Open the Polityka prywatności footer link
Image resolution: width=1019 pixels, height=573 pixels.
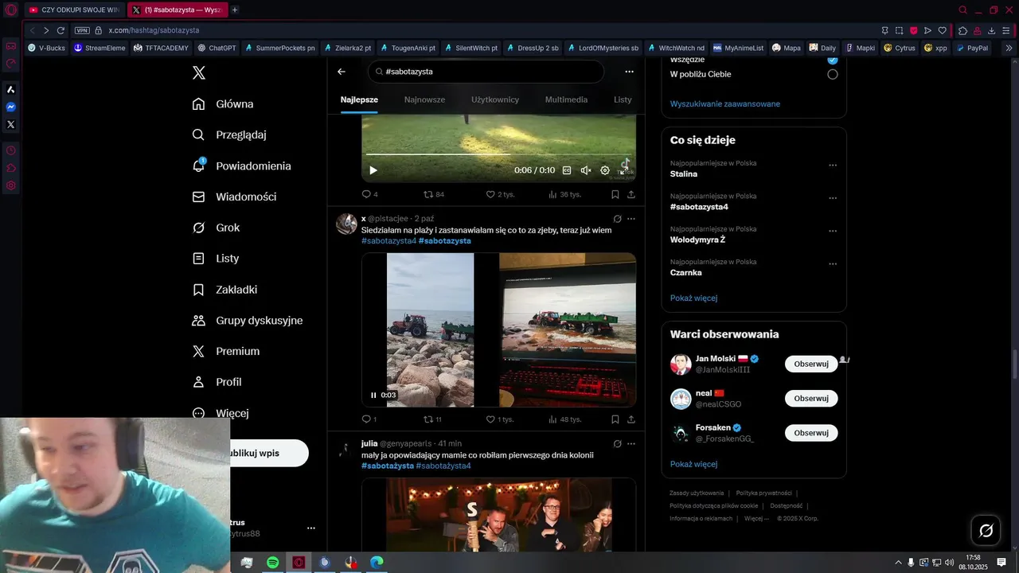(763, 493)
